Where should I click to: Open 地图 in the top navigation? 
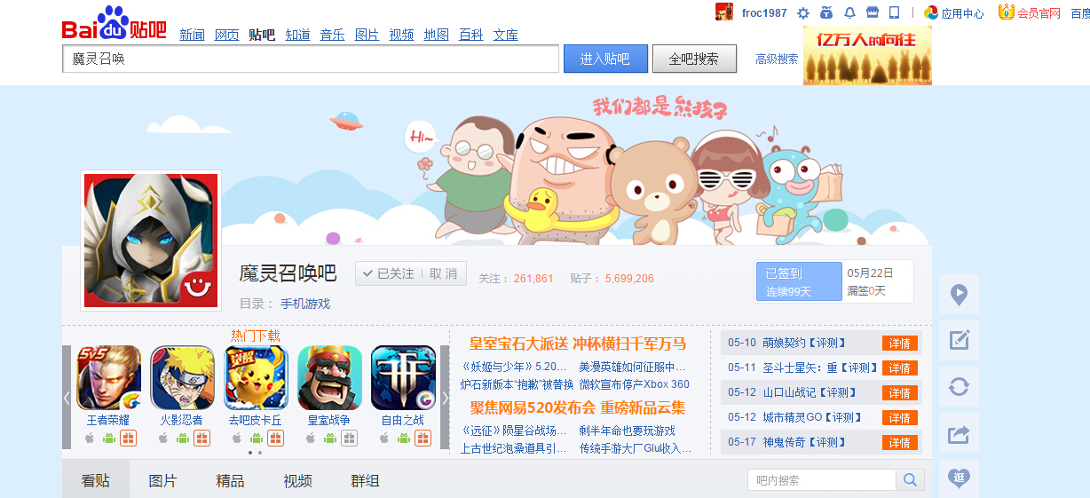437,35
